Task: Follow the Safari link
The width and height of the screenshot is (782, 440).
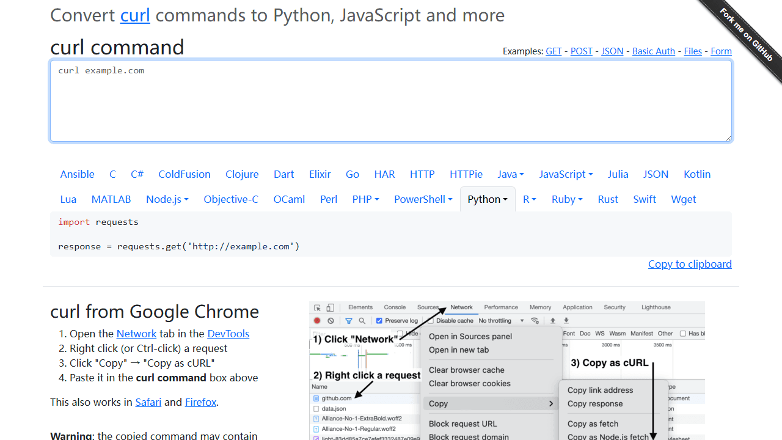Action: (x=148, y=402)
